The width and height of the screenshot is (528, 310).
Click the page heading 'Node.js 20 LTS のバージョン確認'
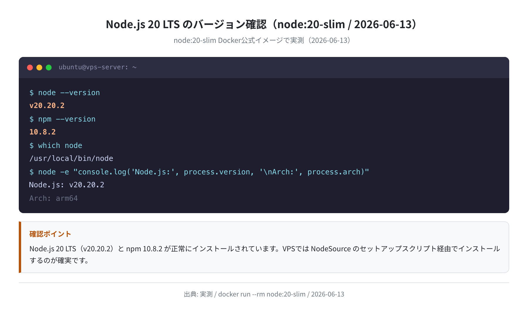click(x=186, y=24)
